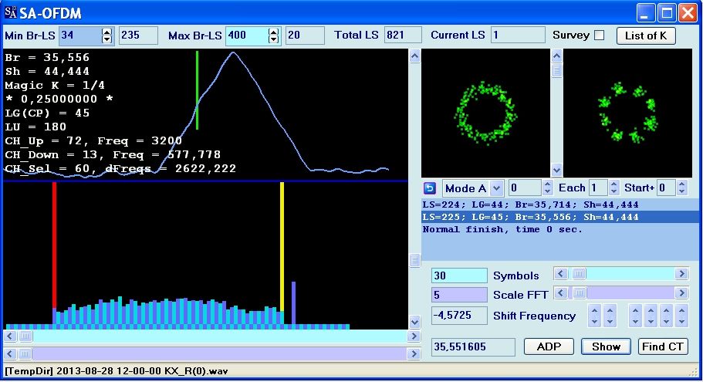
Task: Click the Each value field
Action: tap(599, 188)
